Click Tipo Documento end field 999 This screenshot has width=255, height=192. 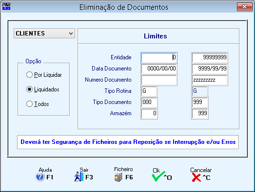tap(200, 103)
